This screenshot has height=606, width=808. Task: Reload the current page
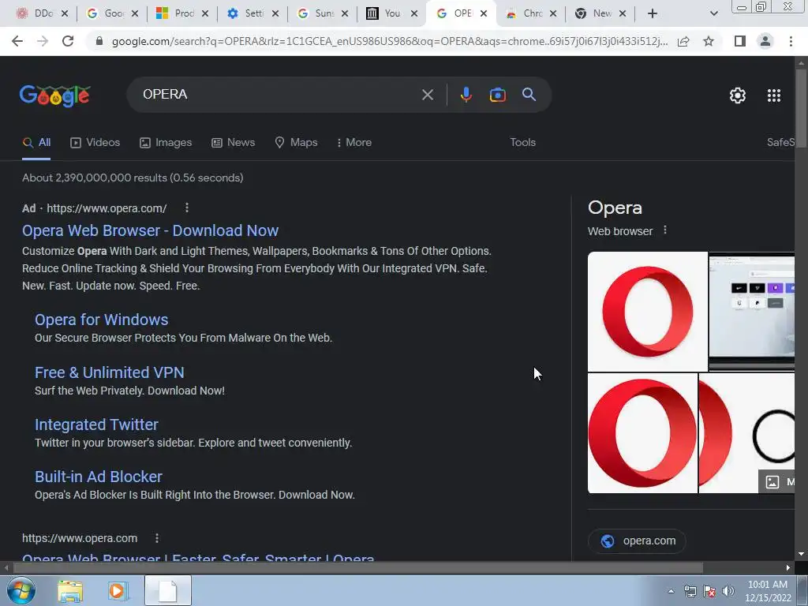[x=68, y=41]
